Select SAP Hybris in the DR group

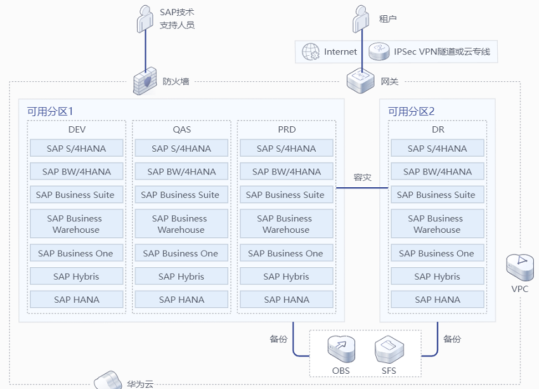[x=438, y=276]
